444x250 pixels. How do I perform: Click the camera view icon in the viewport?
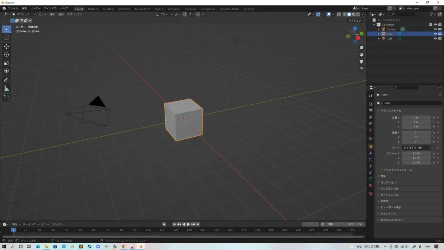[361, 62]
